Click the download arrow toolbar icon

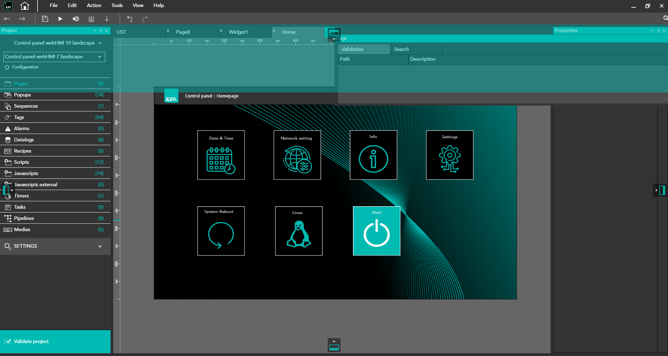(x=107, y=19)
